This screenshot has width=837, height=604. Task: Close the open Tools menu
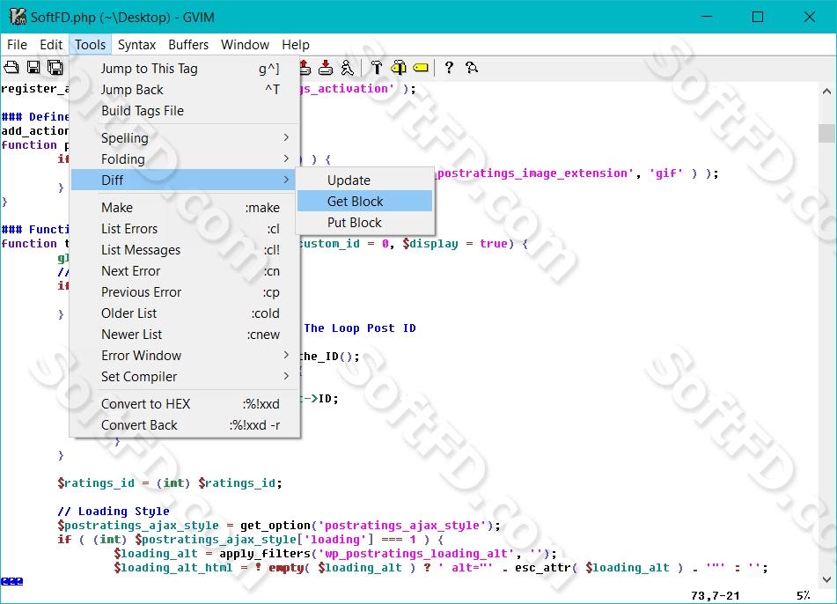[90, 45]
